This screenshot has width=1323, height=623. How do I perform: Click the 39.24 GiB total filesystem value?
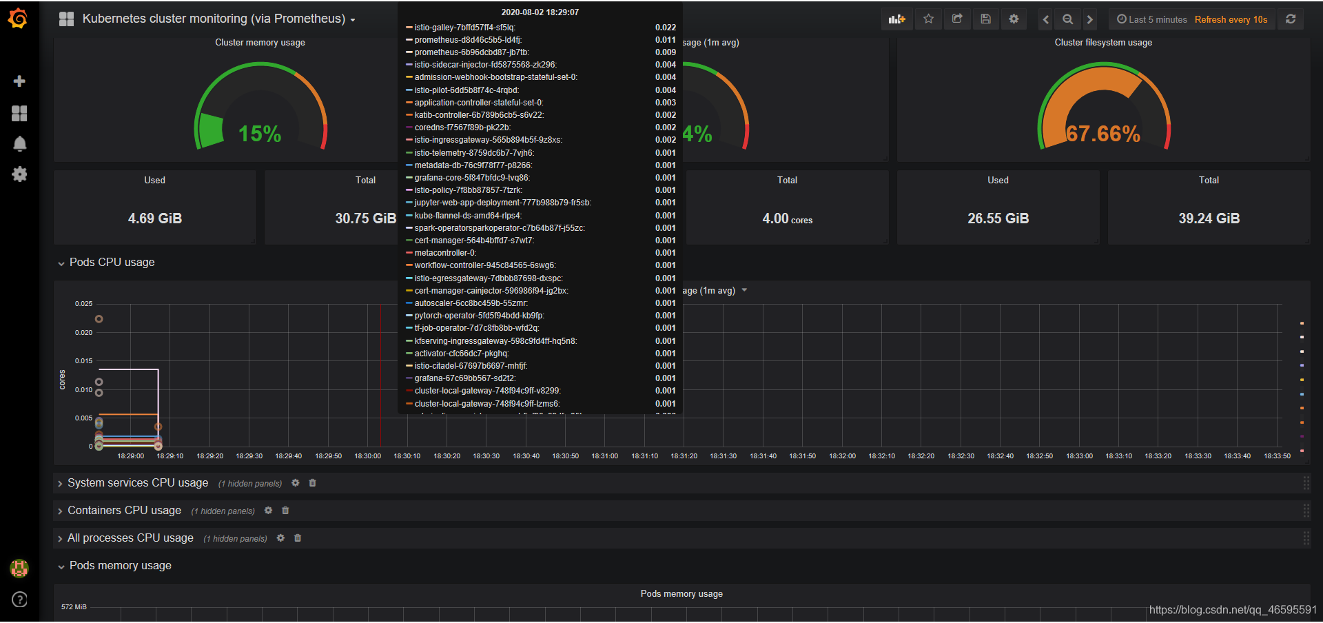pyautogui.click(x=1209, y=218)
